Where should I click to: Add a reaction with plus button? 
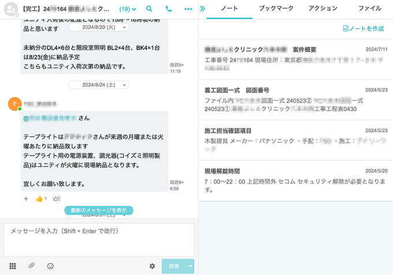point(26,199)
